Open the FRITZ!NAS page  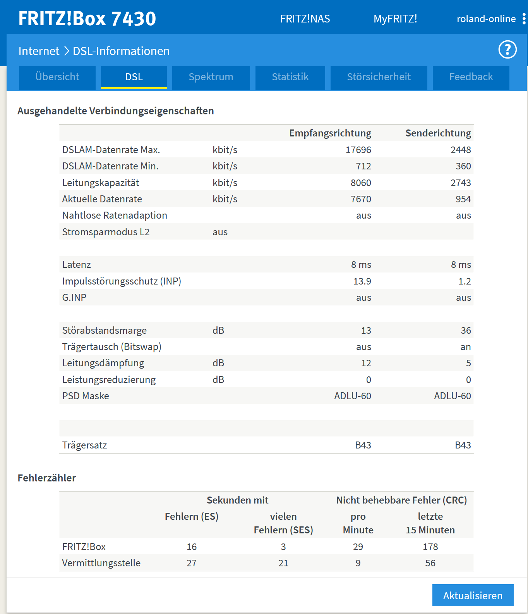click(x=305, y=19)
